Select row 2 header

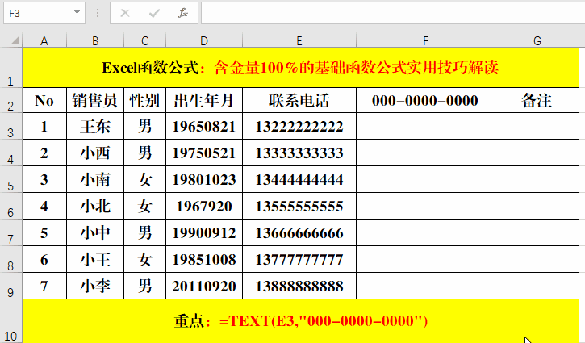pyautogui.click(x=10, y=100)
